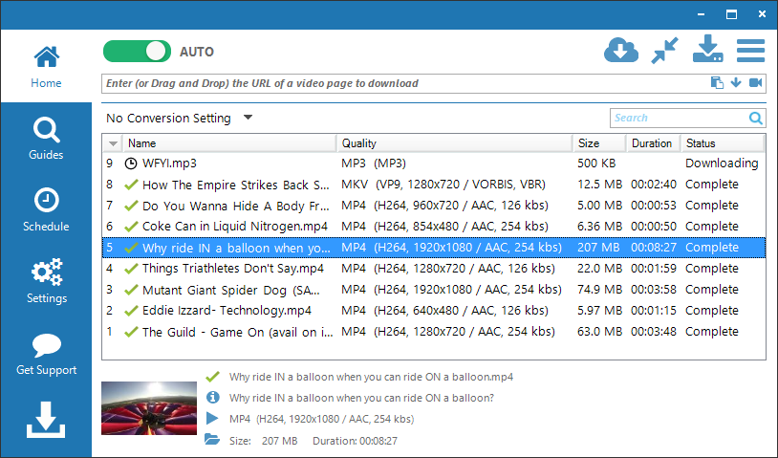
Task: Close the application window
Action: (x=762, y=14)
